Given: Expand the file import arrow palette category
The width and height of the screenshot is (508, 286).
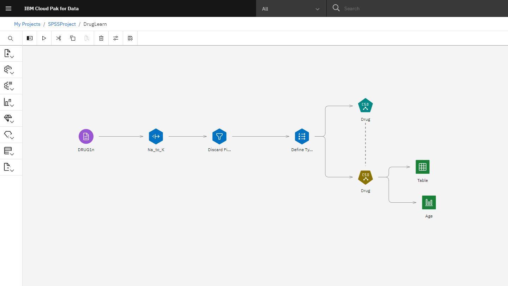Looking at the screenshot, I should (9, 54).
